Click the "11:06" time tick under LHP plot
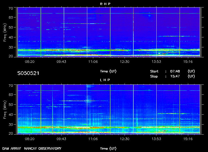Screen dimensions: 208x152 point(93,139)
